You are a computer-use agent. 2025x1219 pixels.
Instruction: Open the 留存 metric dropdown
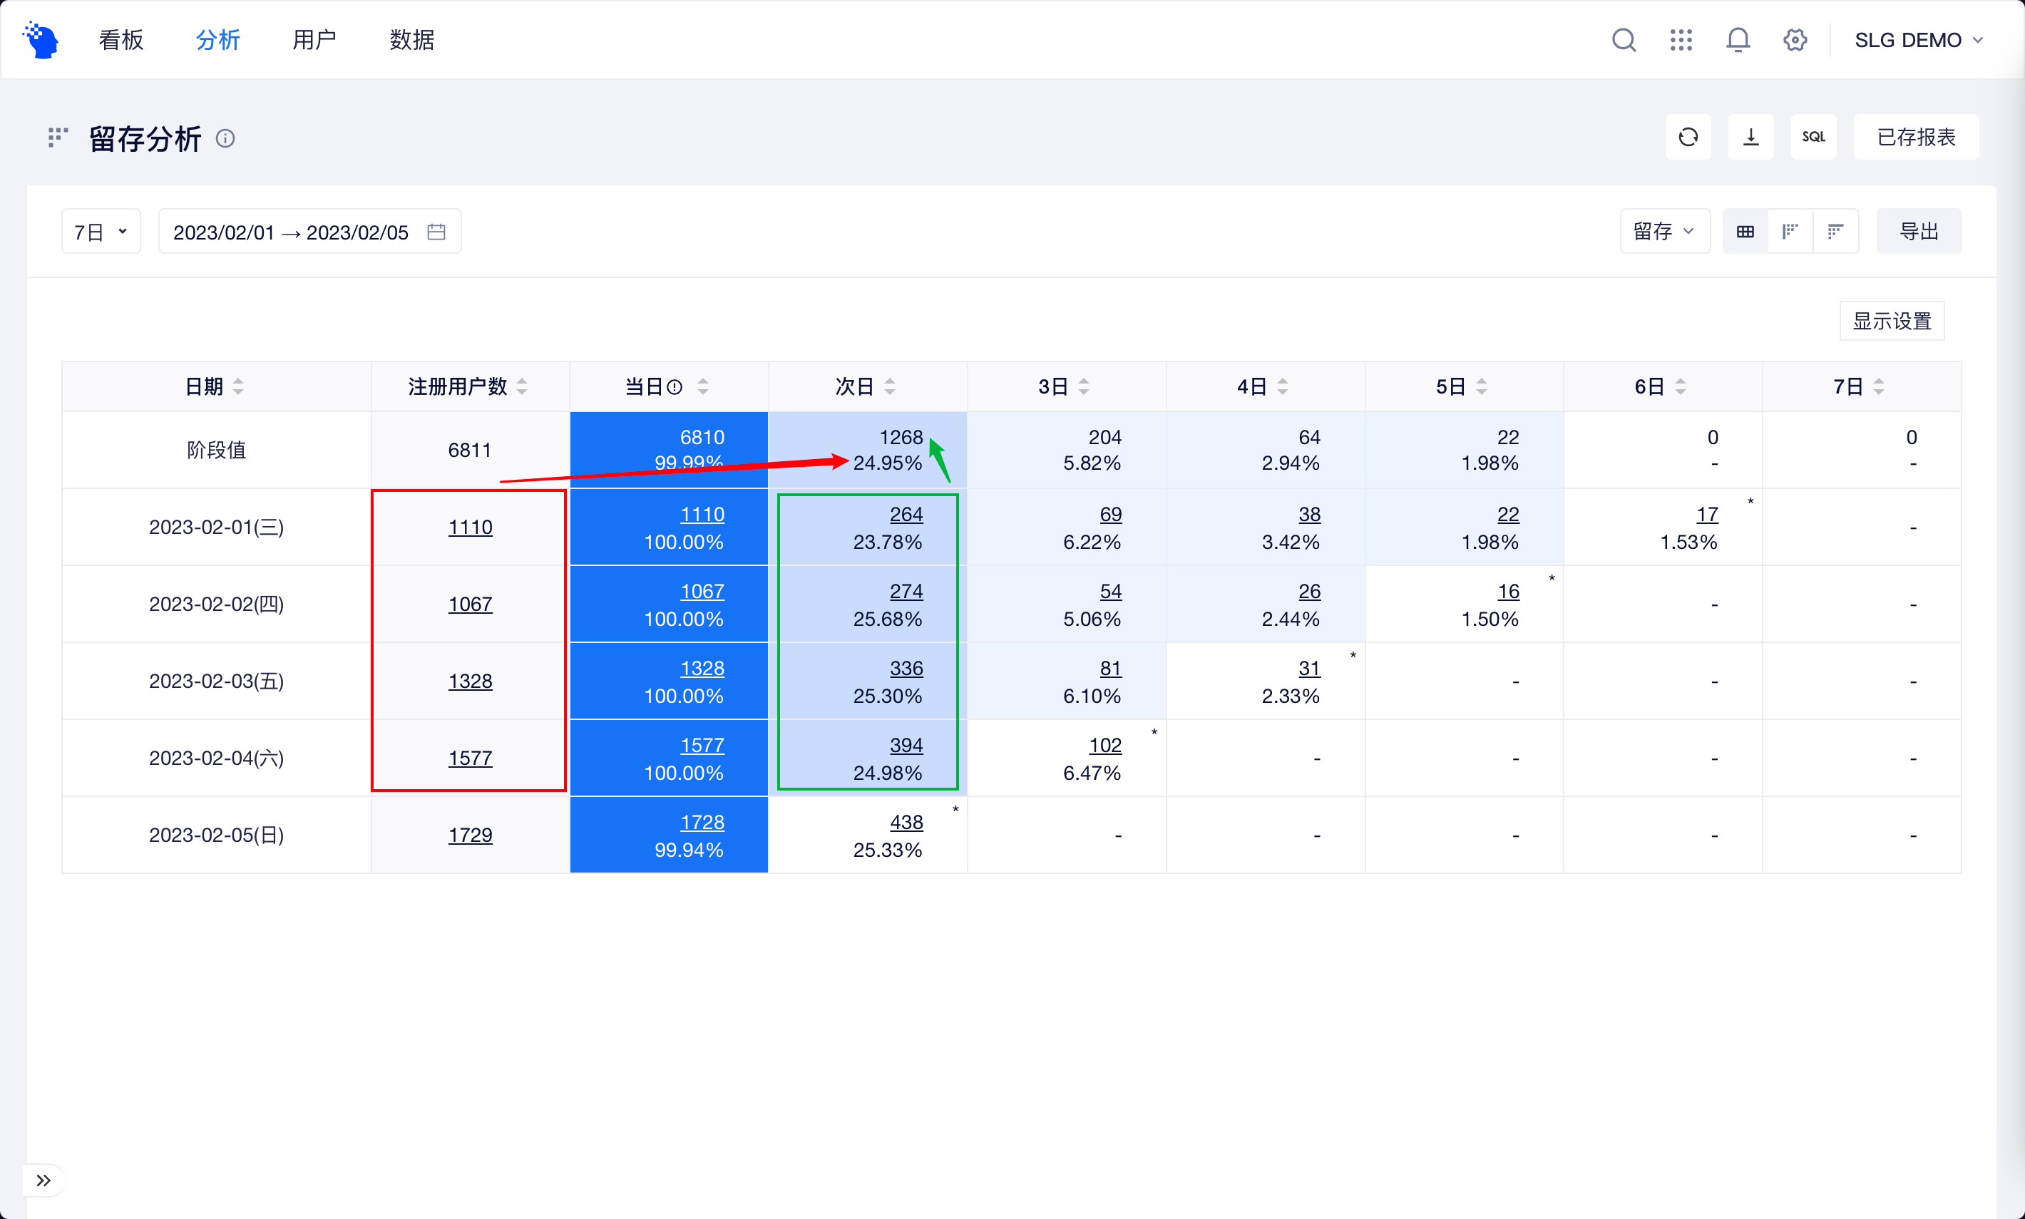click(1664, 231)
